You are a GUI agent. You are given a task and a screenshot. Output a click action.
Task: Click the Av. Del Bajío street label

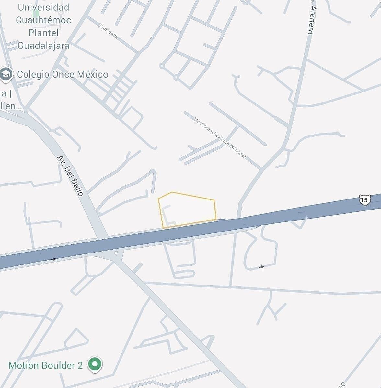[x=70, y=176]
